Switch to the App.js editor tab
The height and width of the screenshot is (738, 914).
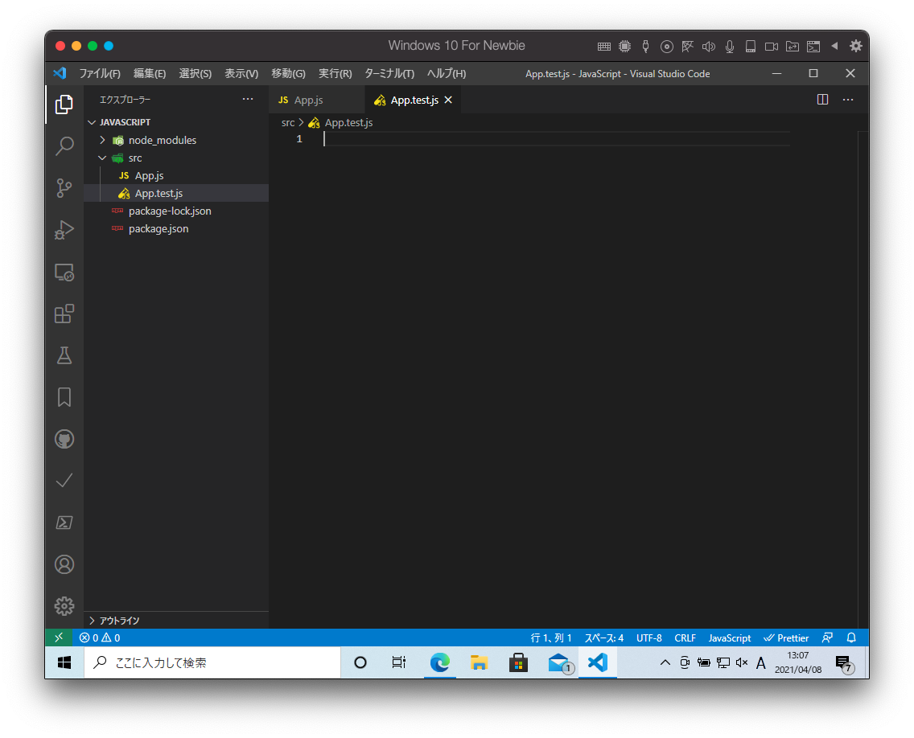coord(316,100)
